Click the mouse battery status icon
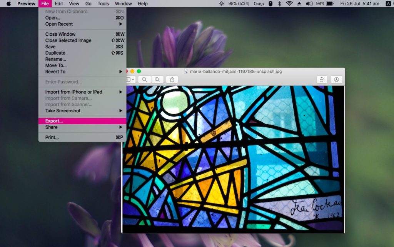 tap(271, 3)
